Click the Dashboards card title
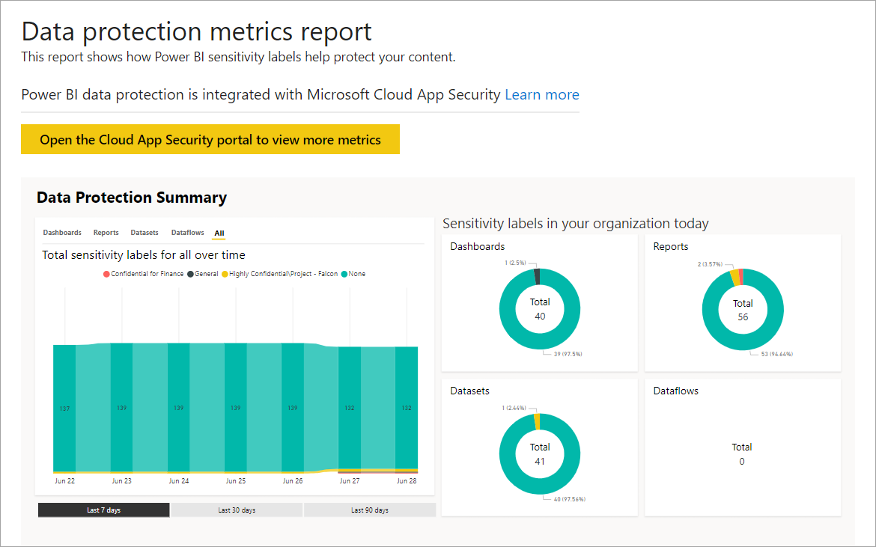 [x=477, y=247]
